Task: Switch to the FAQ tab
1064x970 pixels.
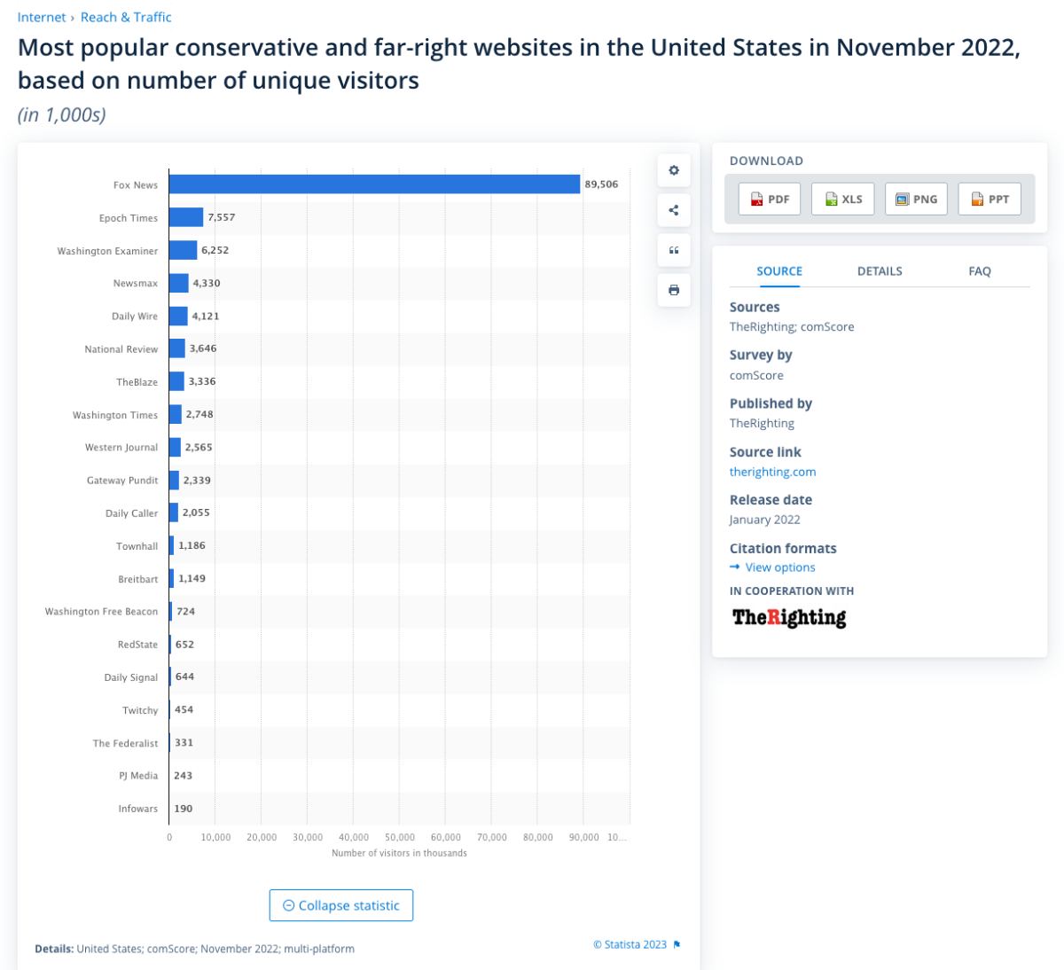Action: pyautogui.click(x=980, y=271)
